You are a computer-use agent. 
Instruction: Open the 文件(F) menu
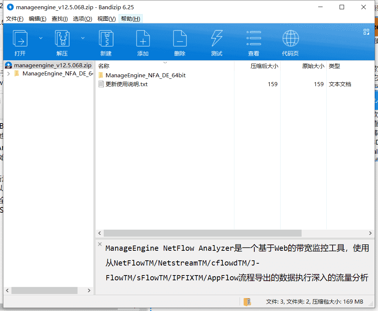click(x=14, y=19)
